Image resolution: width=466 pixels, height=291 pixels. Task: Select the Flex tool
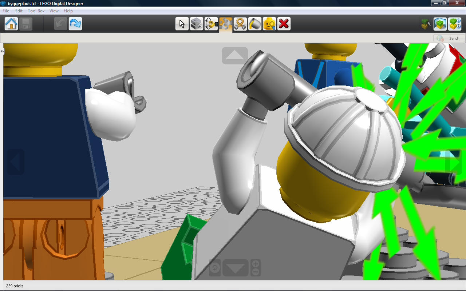(x=240, y=24)
